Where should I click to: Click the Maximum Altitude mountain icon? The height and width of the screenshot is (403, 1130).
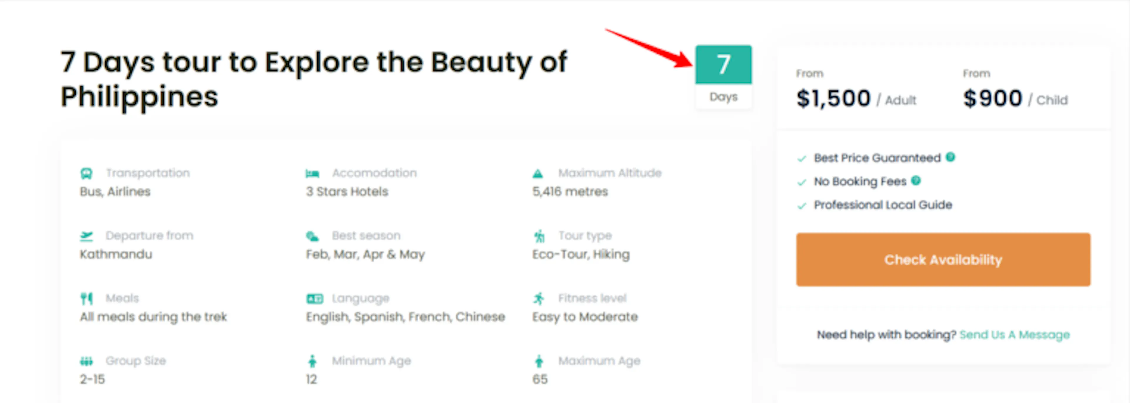[x=538, y=174]
